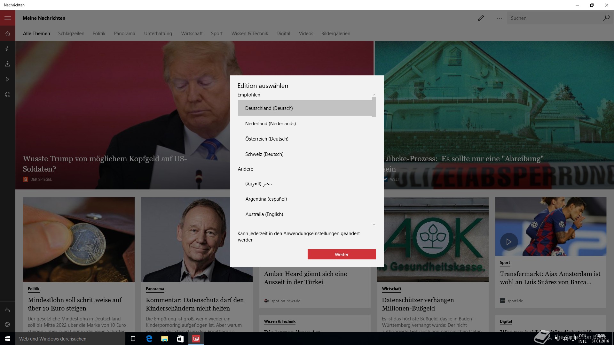
Task: Click the volume icon in system tray
Action: pos(565,339)
